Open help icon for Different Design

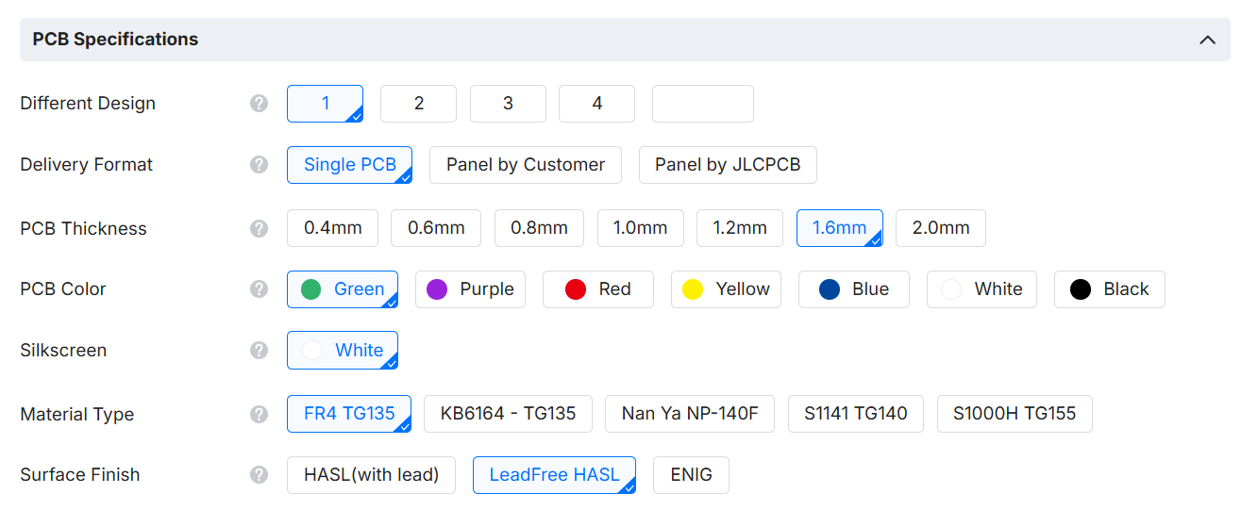[260, 104]
